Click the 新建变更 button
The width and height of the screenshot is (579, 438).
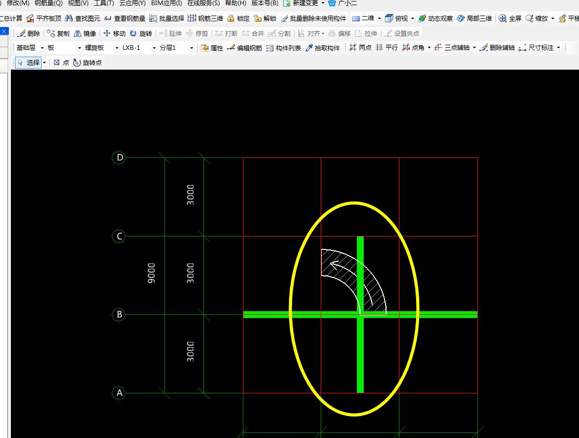(300, 3)
